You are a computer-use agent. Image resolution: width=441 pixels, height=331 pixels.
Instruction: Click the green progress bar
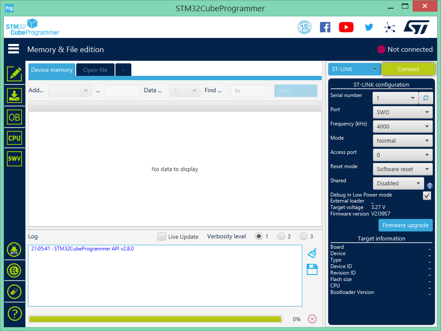(155, 319)
